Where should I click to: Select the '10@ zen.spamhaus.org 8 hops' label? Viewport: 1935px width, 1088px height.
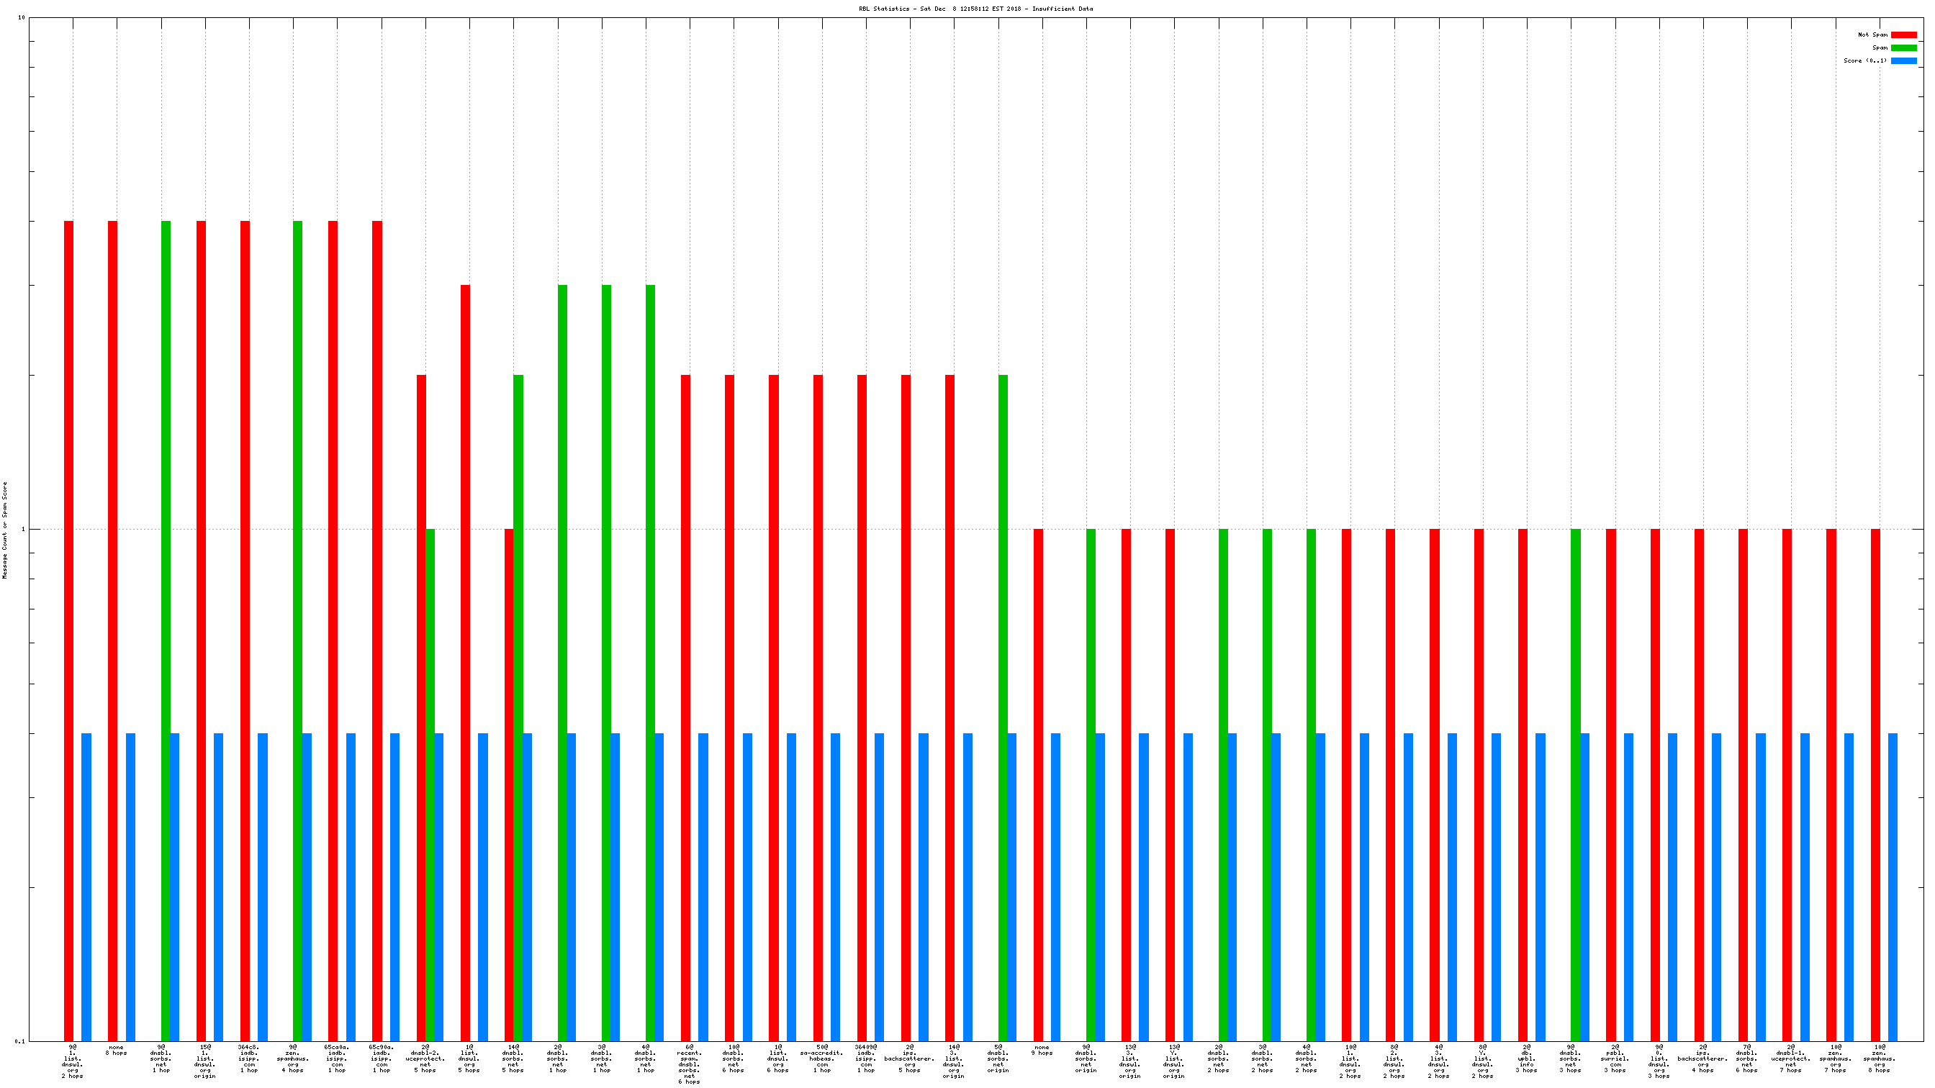pyautogui.click(x=1880, y=1058)
